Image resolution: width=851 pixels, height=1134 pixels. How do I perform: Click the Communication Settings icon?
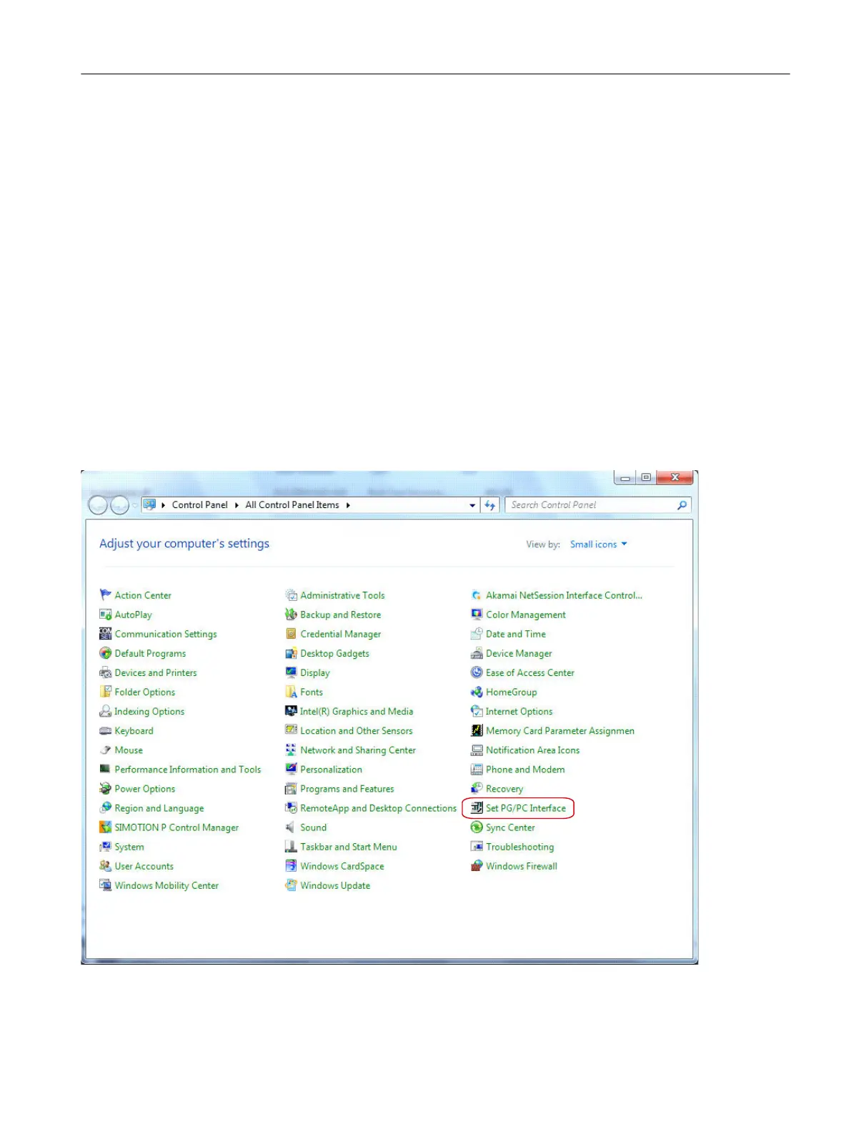point(106,633)
